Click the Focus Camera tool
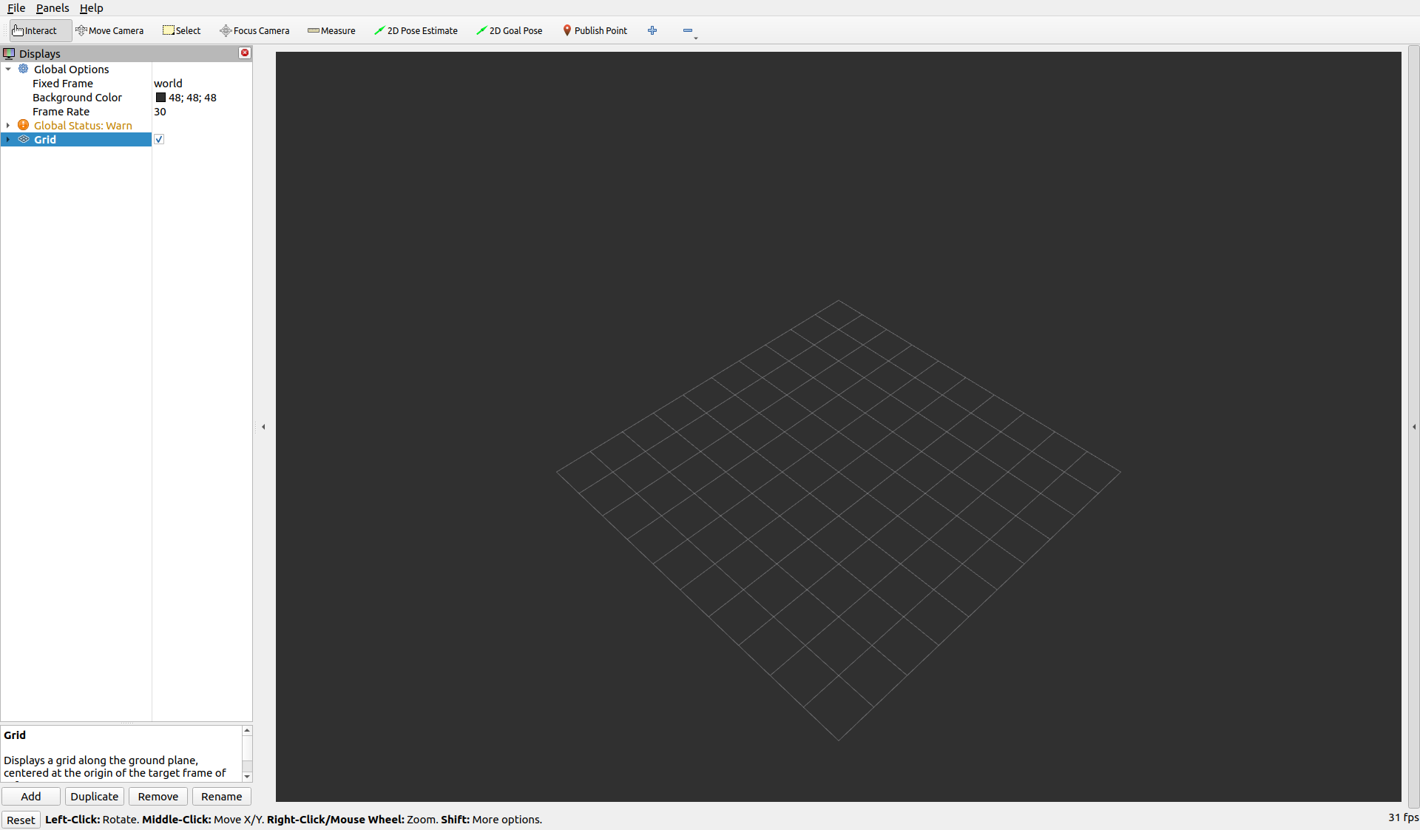This screenshot has height=830, width=1420. (x=254, y=30)
